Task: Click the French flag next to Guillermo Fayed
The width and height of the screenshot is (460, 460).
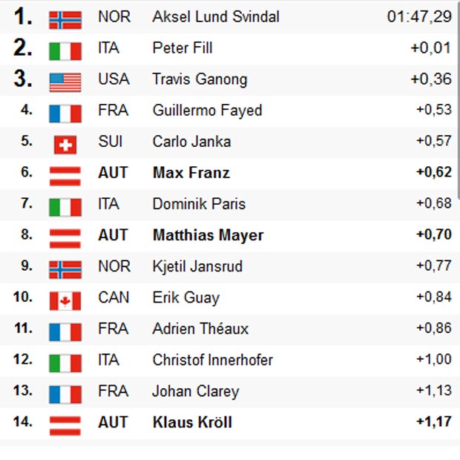Action: pos(65,113)
